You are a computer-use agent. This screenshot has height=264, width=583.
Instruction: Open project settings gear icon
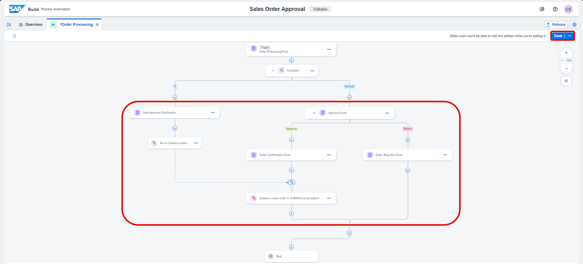(574, 25)
